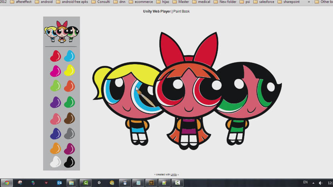
Task: Select the yellow paint blob
Action: click(70, 70)
